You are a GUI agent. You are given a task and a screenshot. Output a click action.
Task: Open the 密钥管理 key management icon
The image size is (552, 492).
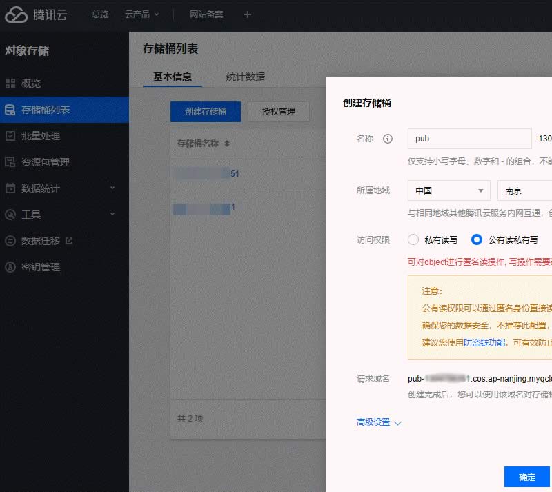[10, 267]
